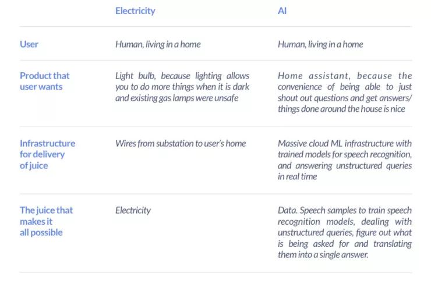Click the "them into a single answer." line
431x283 pixels.
pos(323,254)
